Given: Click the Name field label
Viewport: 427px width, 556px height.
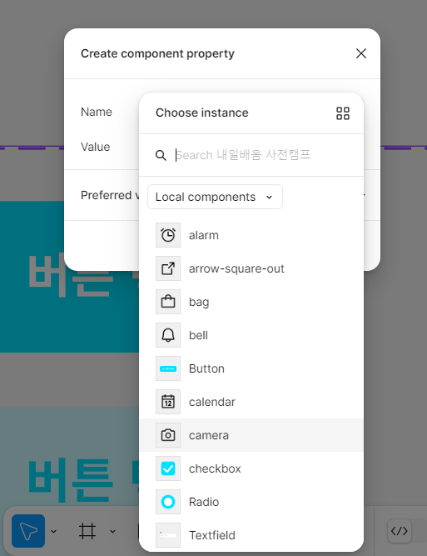Looking at the screenshot, I should [x=97, y=112].
